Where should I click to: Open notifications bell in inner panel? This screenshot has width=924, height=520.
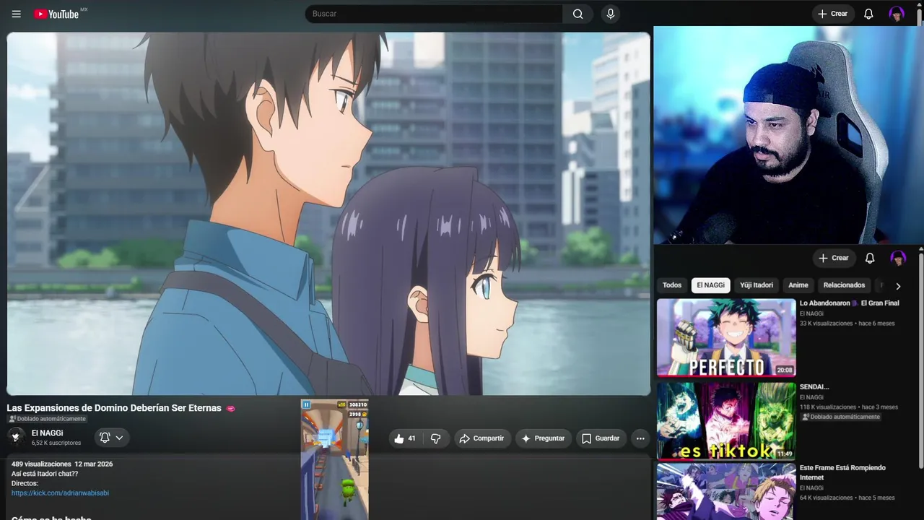[870, 258]
